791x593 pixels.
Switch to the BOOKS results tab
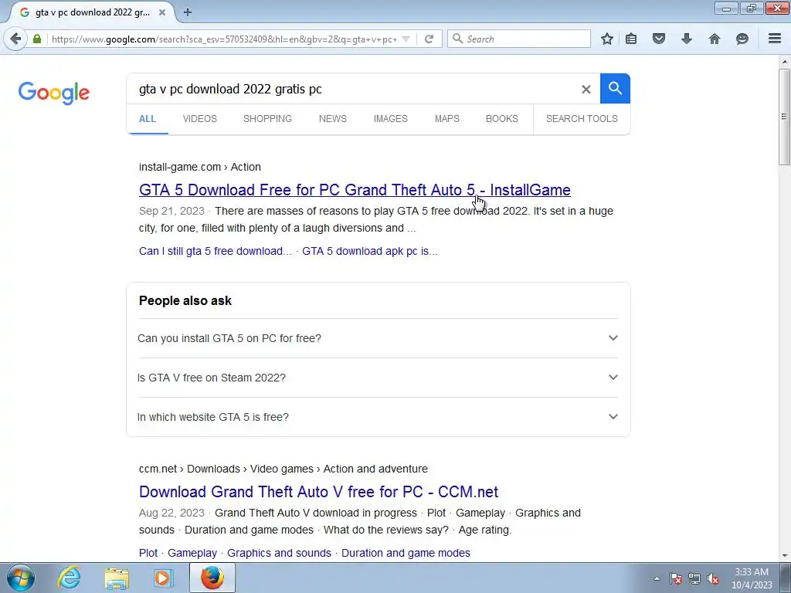[x=501, y=118]
